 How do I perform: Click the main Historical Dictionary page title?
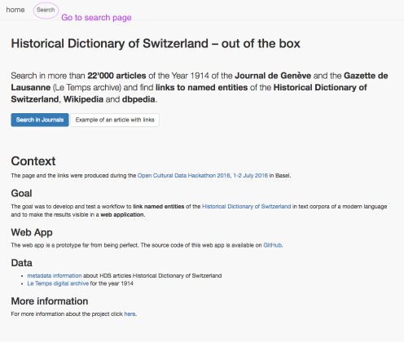(156, 43)
